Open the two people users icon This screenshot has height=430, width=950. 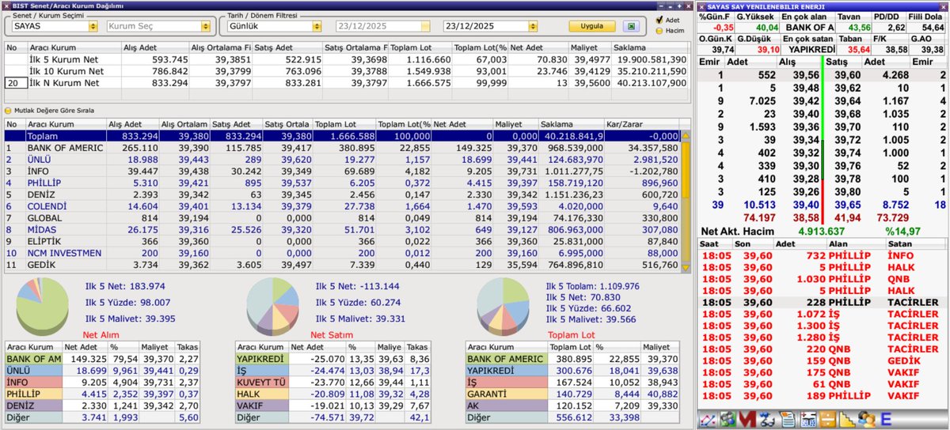pos(866,419)
